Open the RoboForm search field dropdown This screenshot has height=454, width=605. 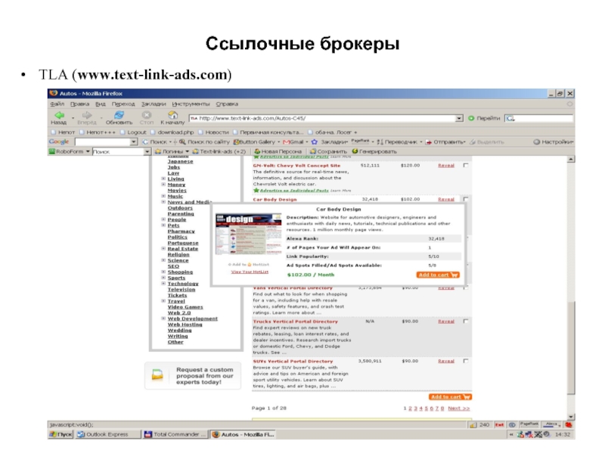coord(147,152)
